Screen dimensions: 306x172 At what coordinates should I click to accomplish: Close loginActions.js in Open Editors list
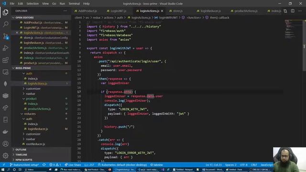coord(17,33)
